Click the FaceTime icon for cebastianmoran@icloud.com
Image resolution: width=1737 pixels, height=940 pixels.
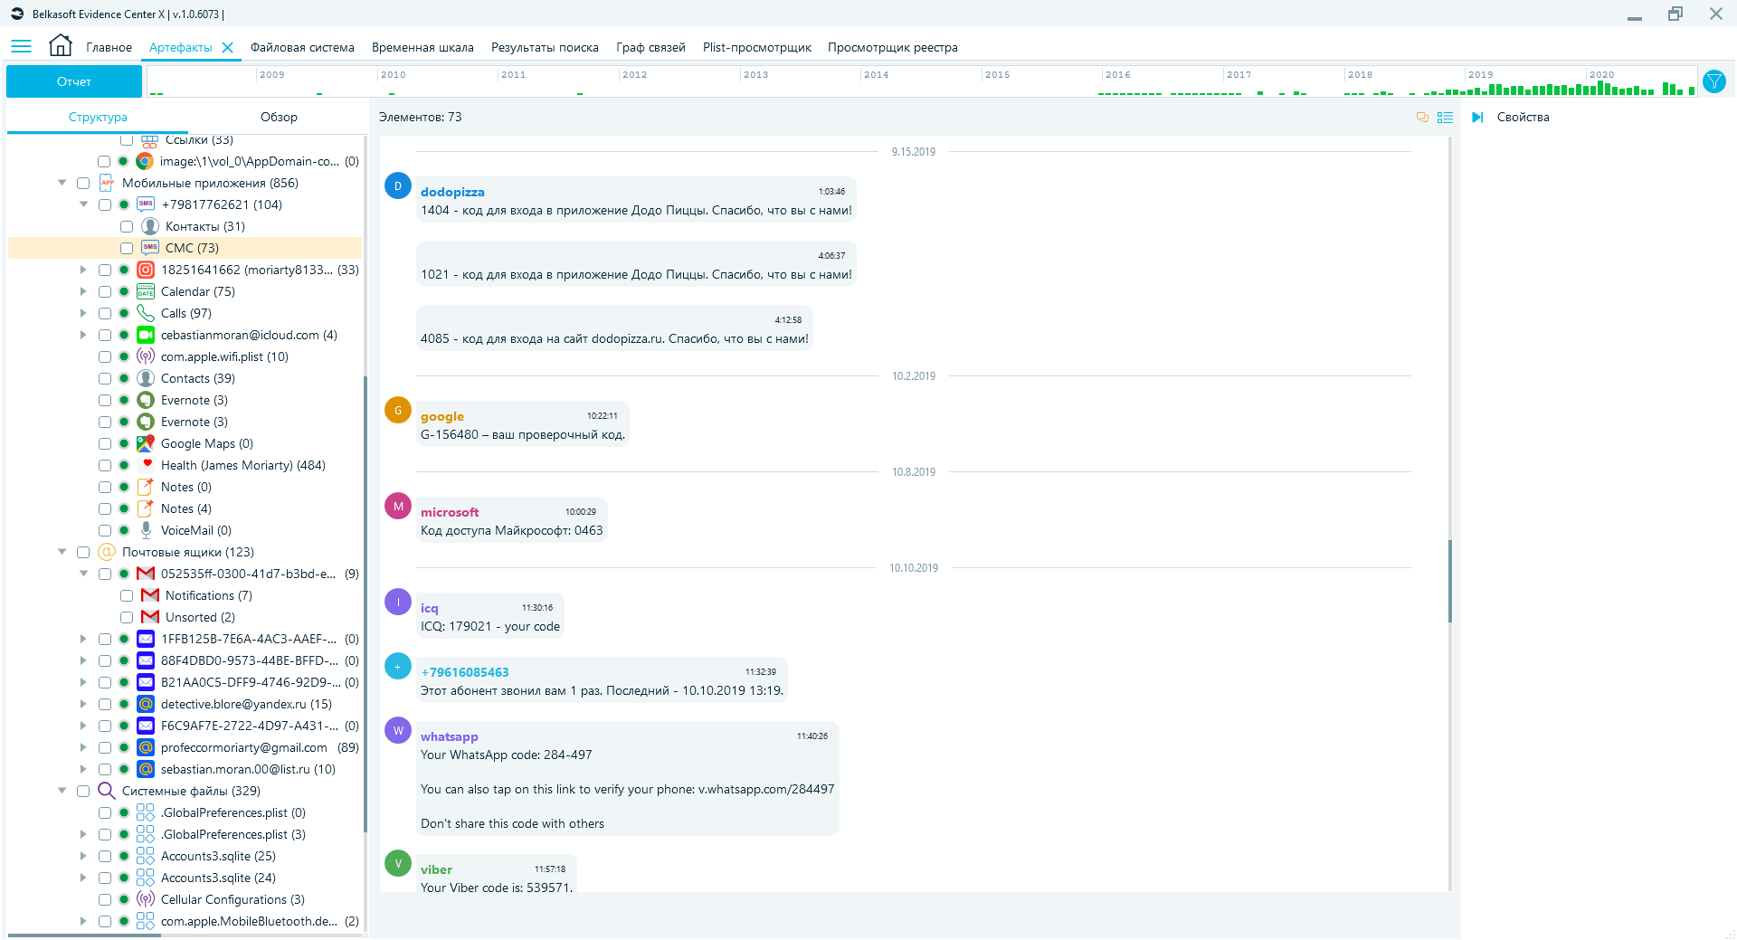point(146,335)
